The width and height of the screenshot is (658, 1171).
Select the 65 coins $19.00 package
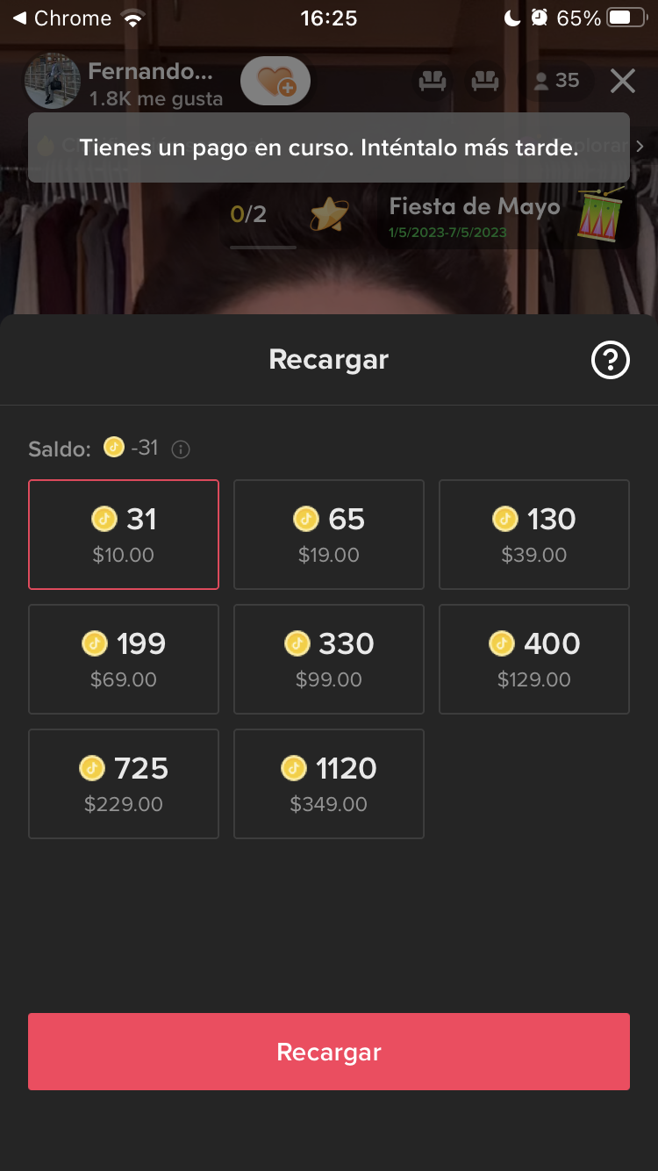click(x=329, y=535)
